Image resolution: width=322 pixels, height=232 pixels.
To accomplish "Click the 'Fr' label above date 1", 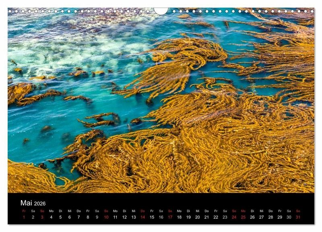I will click(x=24, y=211).
